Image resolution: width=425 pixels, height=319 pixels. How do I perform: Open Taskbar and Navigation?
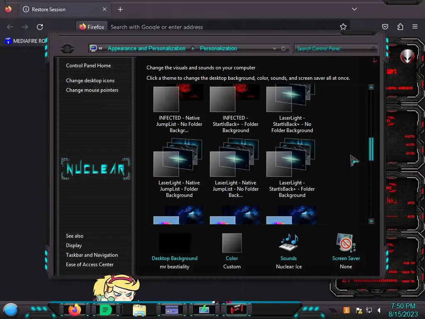click(x=92, y=255)
